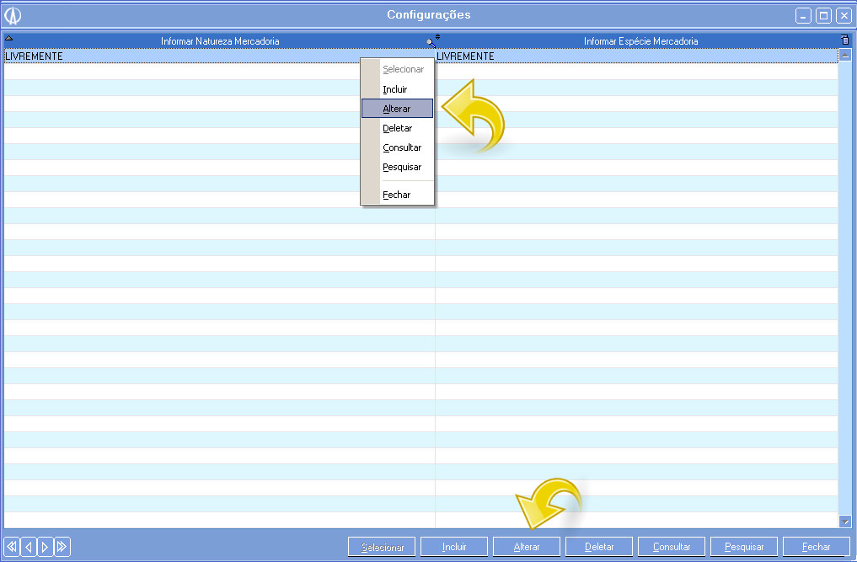Screen dimensions: 857x562
Task: Click the trash icon in grid header
Action: [845, 40]
